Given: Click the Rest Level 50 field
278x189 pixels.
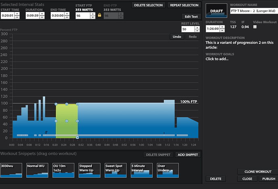Looking at the screenshot, I should [x=188, y=29].
